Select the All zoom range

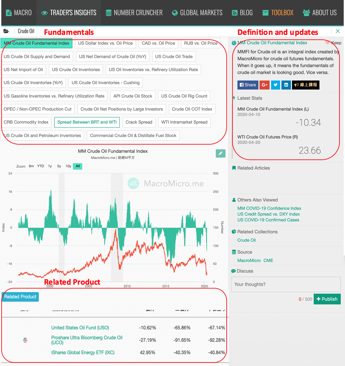coord(77,166)
